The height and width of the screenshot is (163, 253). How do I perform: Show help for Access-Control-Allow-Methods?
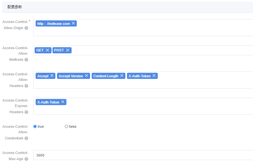pyautogui.click(x=26, y=60)
